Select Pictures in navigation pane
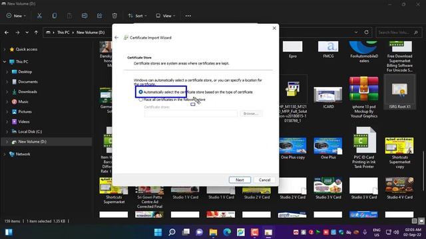Viewport: 426px width, 239px height. click(x=25, y=112)
